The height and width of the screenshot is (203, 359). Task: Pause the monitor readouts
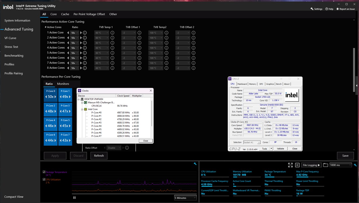pos(297,165)
